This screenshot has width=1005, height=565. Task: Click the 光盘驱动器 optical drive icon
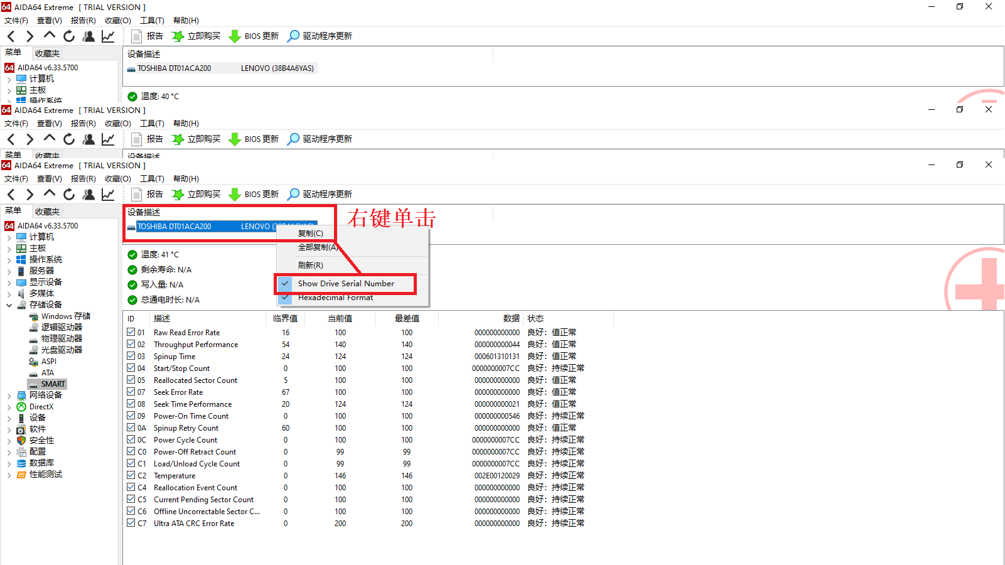[33, 350]
